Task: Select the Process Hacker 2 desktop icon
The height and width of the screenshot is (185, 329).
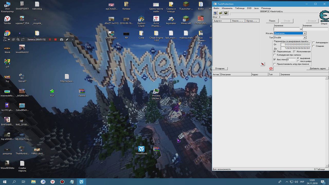Action: click(x=156, y=94)
